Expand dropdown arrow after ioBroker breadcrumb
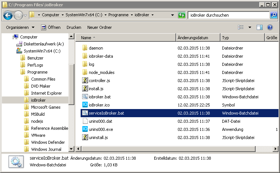Screen dimensions: 280x173 point(152,15)
